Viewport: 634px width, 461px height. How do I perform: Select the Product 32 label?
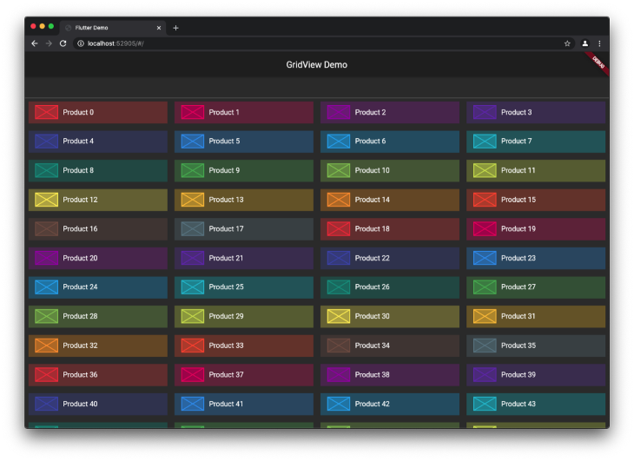pos(80,346)
